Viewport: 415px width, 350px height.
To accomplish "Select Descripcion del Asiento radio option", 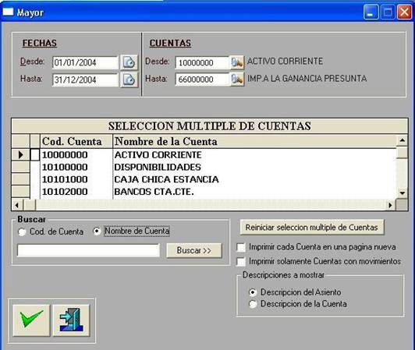I will (253, 292).
